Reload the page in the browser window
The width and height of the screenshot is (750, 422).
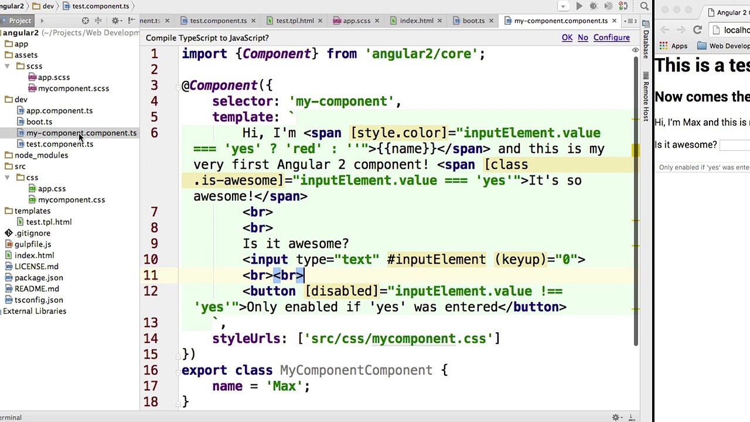coord(697,30)
